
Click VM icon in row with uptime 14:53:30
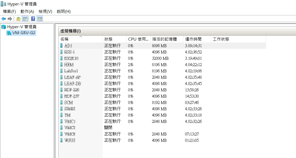pyautogui.click(x=61, y=96)
